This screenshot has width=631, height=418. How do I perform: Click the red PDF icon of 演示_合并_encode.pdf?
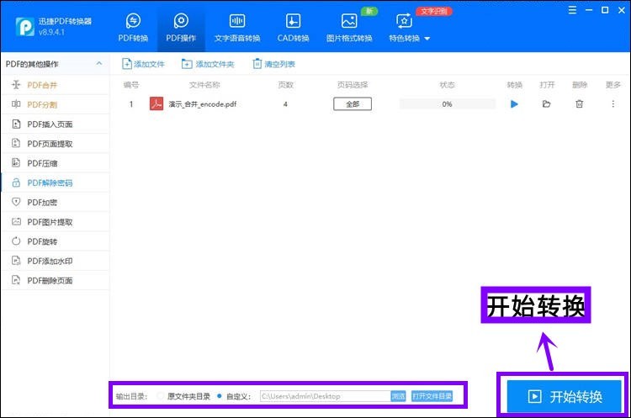(x=156, y=103)
